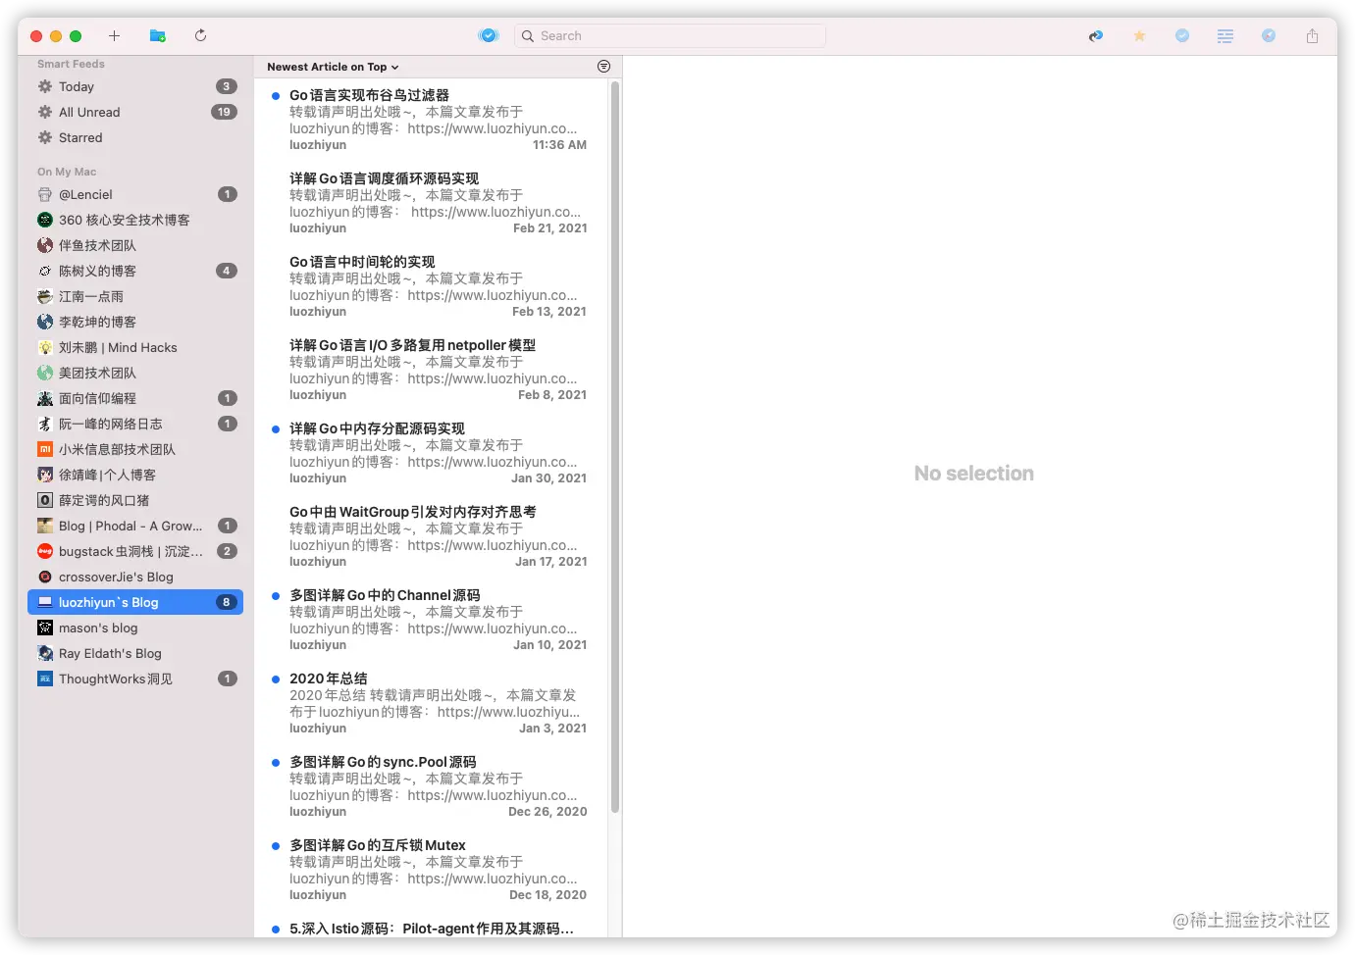Open the mason's blog feed

tap(135, 628)
